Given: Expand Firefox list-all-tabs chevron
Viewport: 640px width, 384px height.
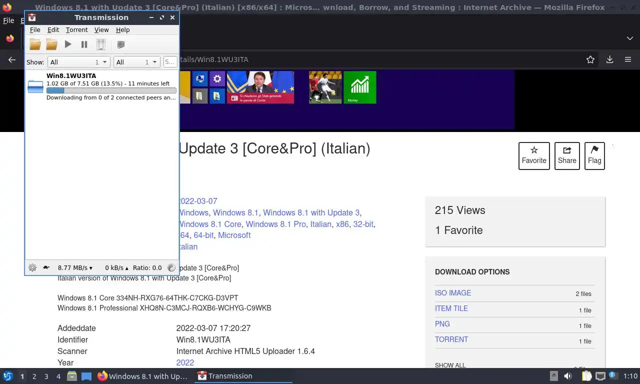Looking at the screenshot, I should pos(629,38).
